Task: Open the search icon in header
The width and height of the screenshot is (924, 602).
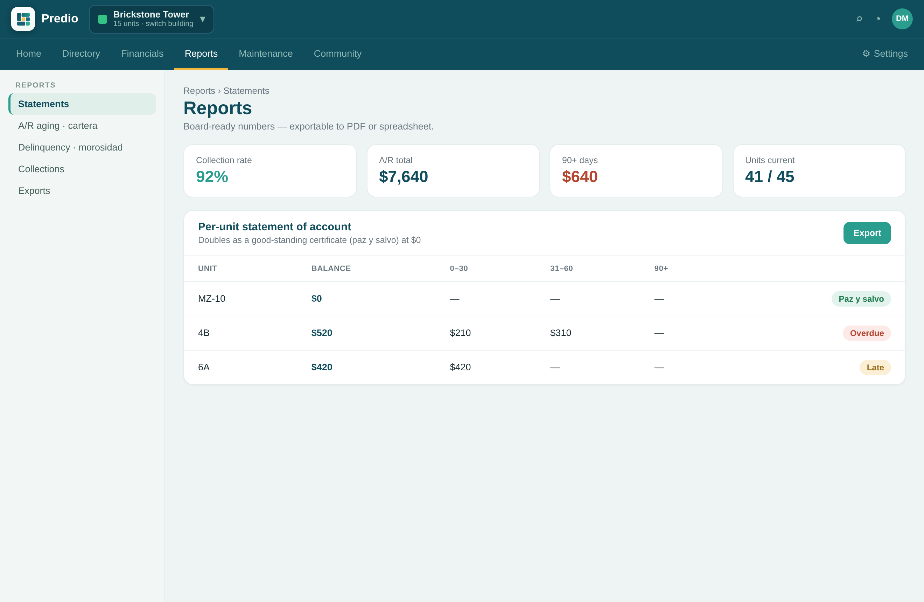Action: pyautogui.click(x=859, y=19)
